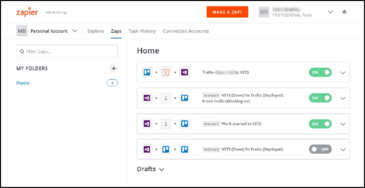365x188 pixels.
Task: Disable the Work started in VSTS zap
Action: tap(320, 124)
